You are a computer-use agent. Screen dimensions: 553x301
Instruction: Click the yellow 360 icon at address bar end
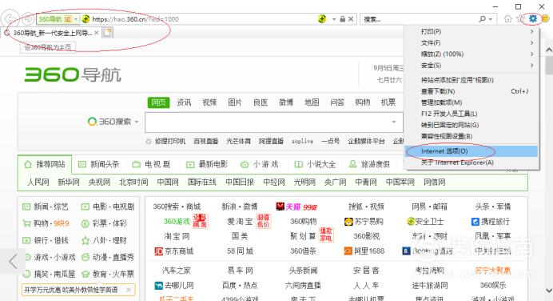[322, 19]
